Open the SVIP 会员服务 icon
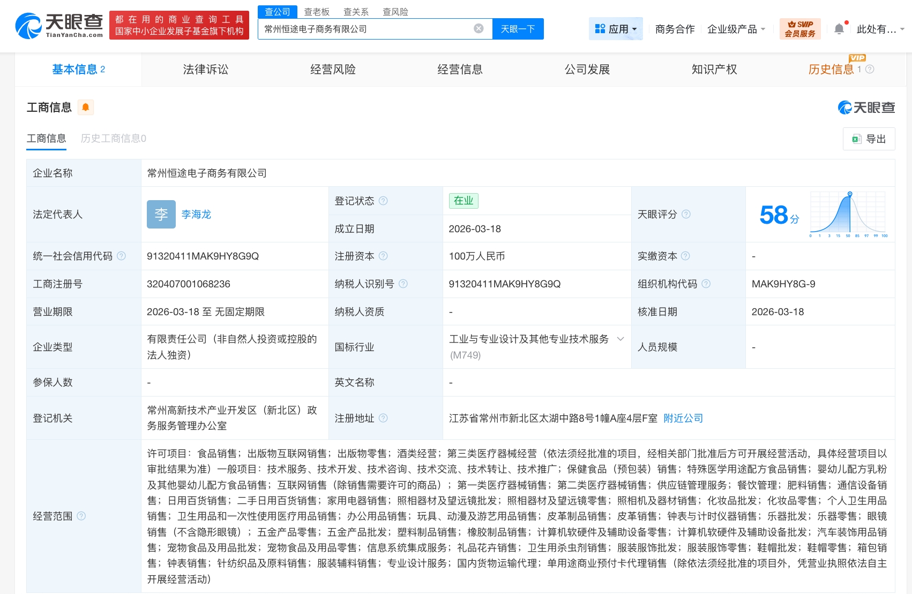912x594 pixels. 800,28
